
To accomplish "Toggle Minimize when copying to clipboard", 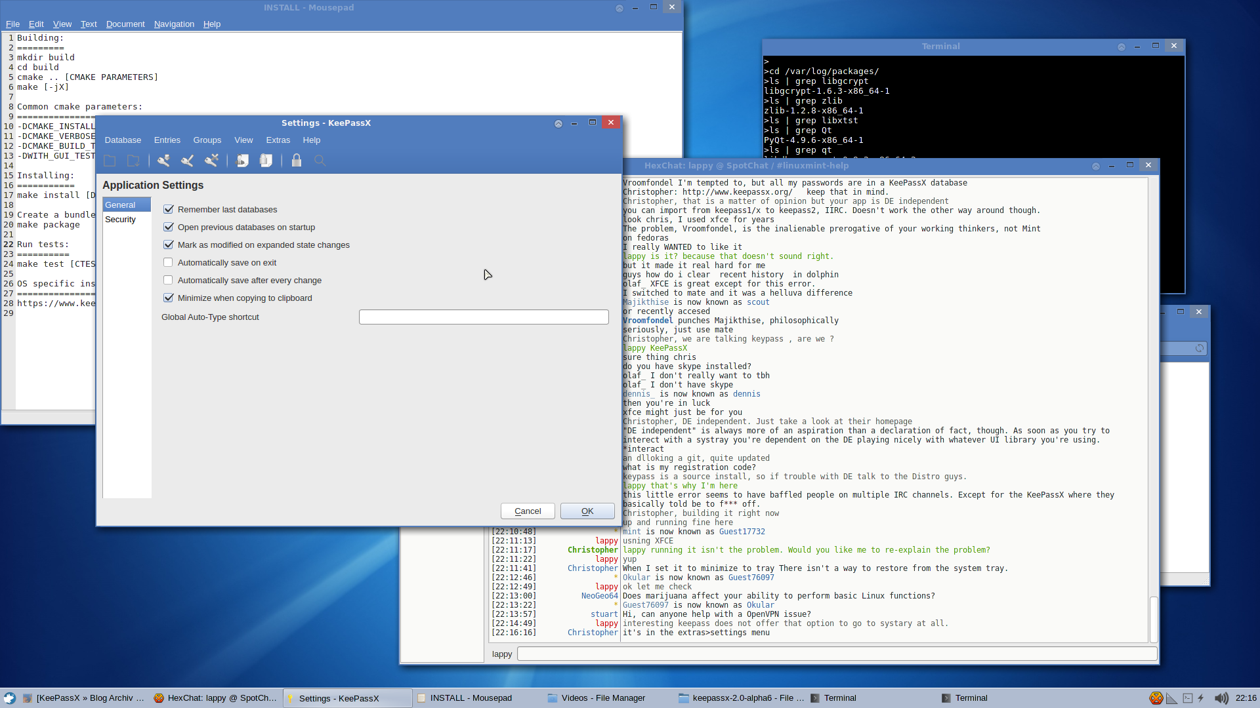I will tap(168, 298).
